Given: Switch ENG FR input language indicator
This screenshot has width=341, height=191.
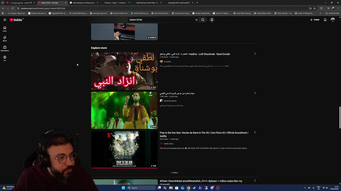Looking at the screenshot, I should [x=318, y=188].
